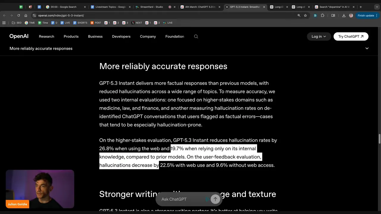The image size is (381, 214).
Task: Close the 'GPT-5.3 Instant' active tab
Action: [264, 7]
